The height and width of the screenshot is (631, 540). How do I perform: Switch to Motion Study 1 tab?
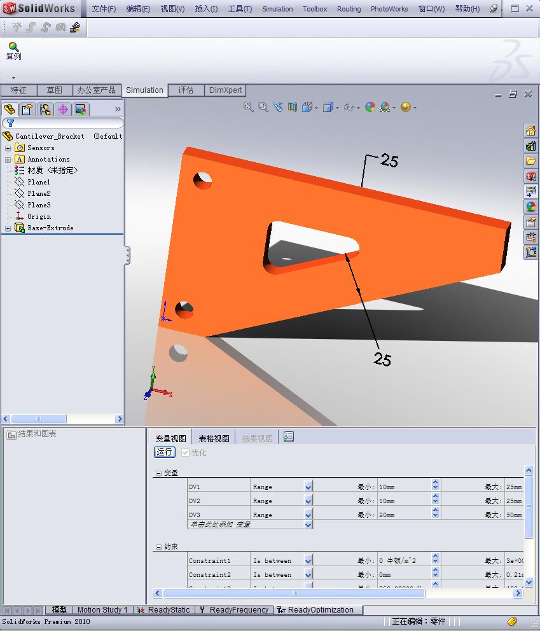pyautogui.click(x=102, y=610)
